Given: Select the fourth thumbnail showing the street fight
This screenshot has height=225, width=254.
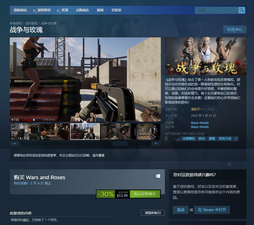Looking at the screenshot, I should (116, 132).
